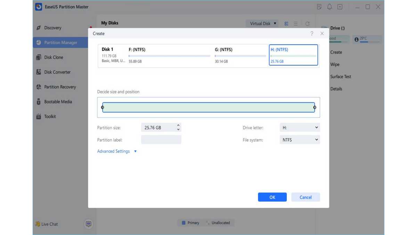Grab the left partition size handle
This screenshot has width=417, height=235.
(103, 107)
